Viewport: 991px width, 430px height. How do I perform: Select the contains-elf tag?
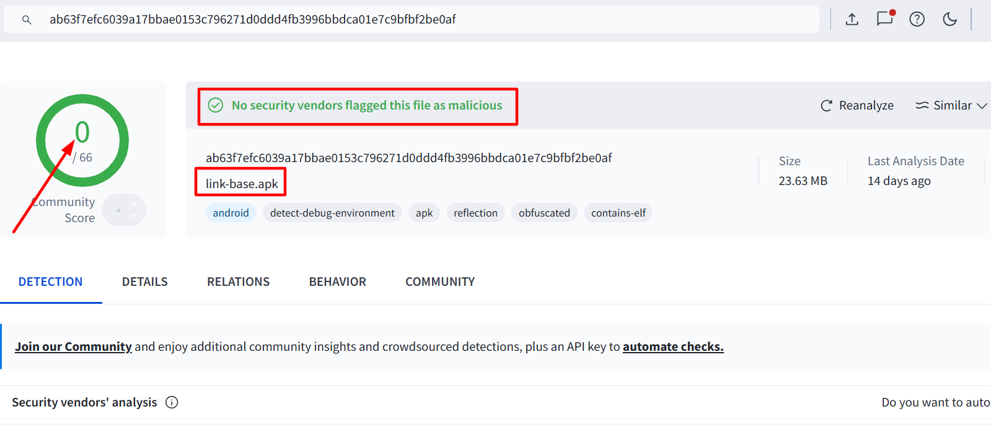tap(619, 213)
